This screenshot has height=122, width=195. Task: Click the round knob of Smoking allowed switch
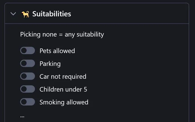click(24, 102)
